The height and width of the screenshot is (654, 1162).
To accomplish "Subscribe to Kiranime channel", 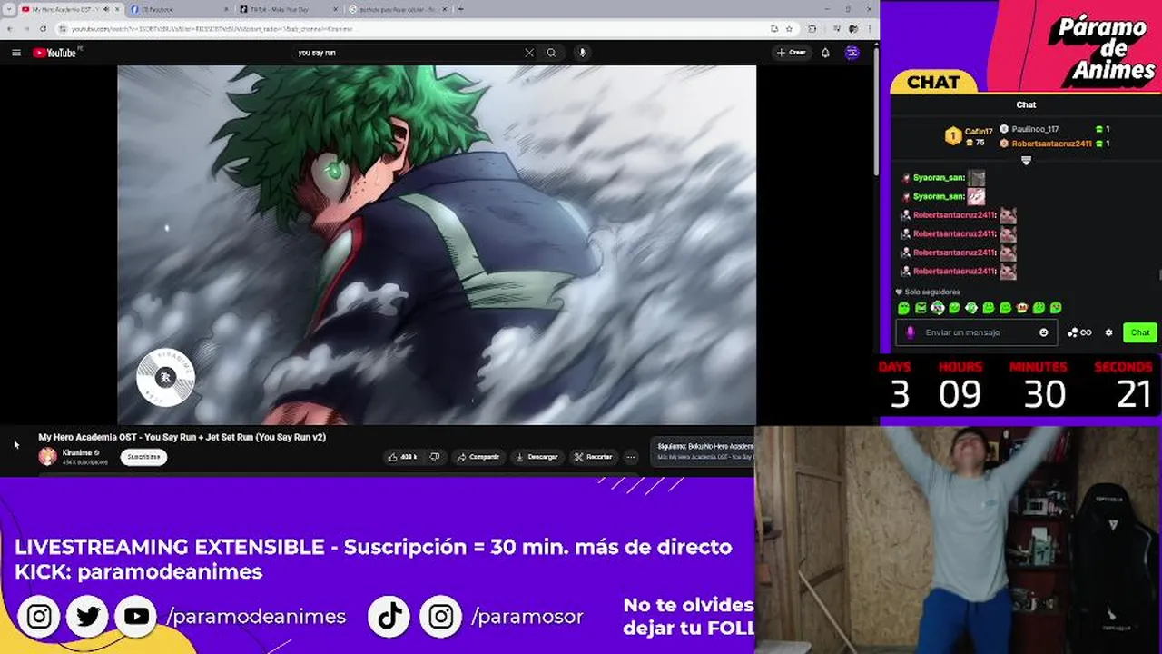I will pyautogui.click(x=143, y=457).
